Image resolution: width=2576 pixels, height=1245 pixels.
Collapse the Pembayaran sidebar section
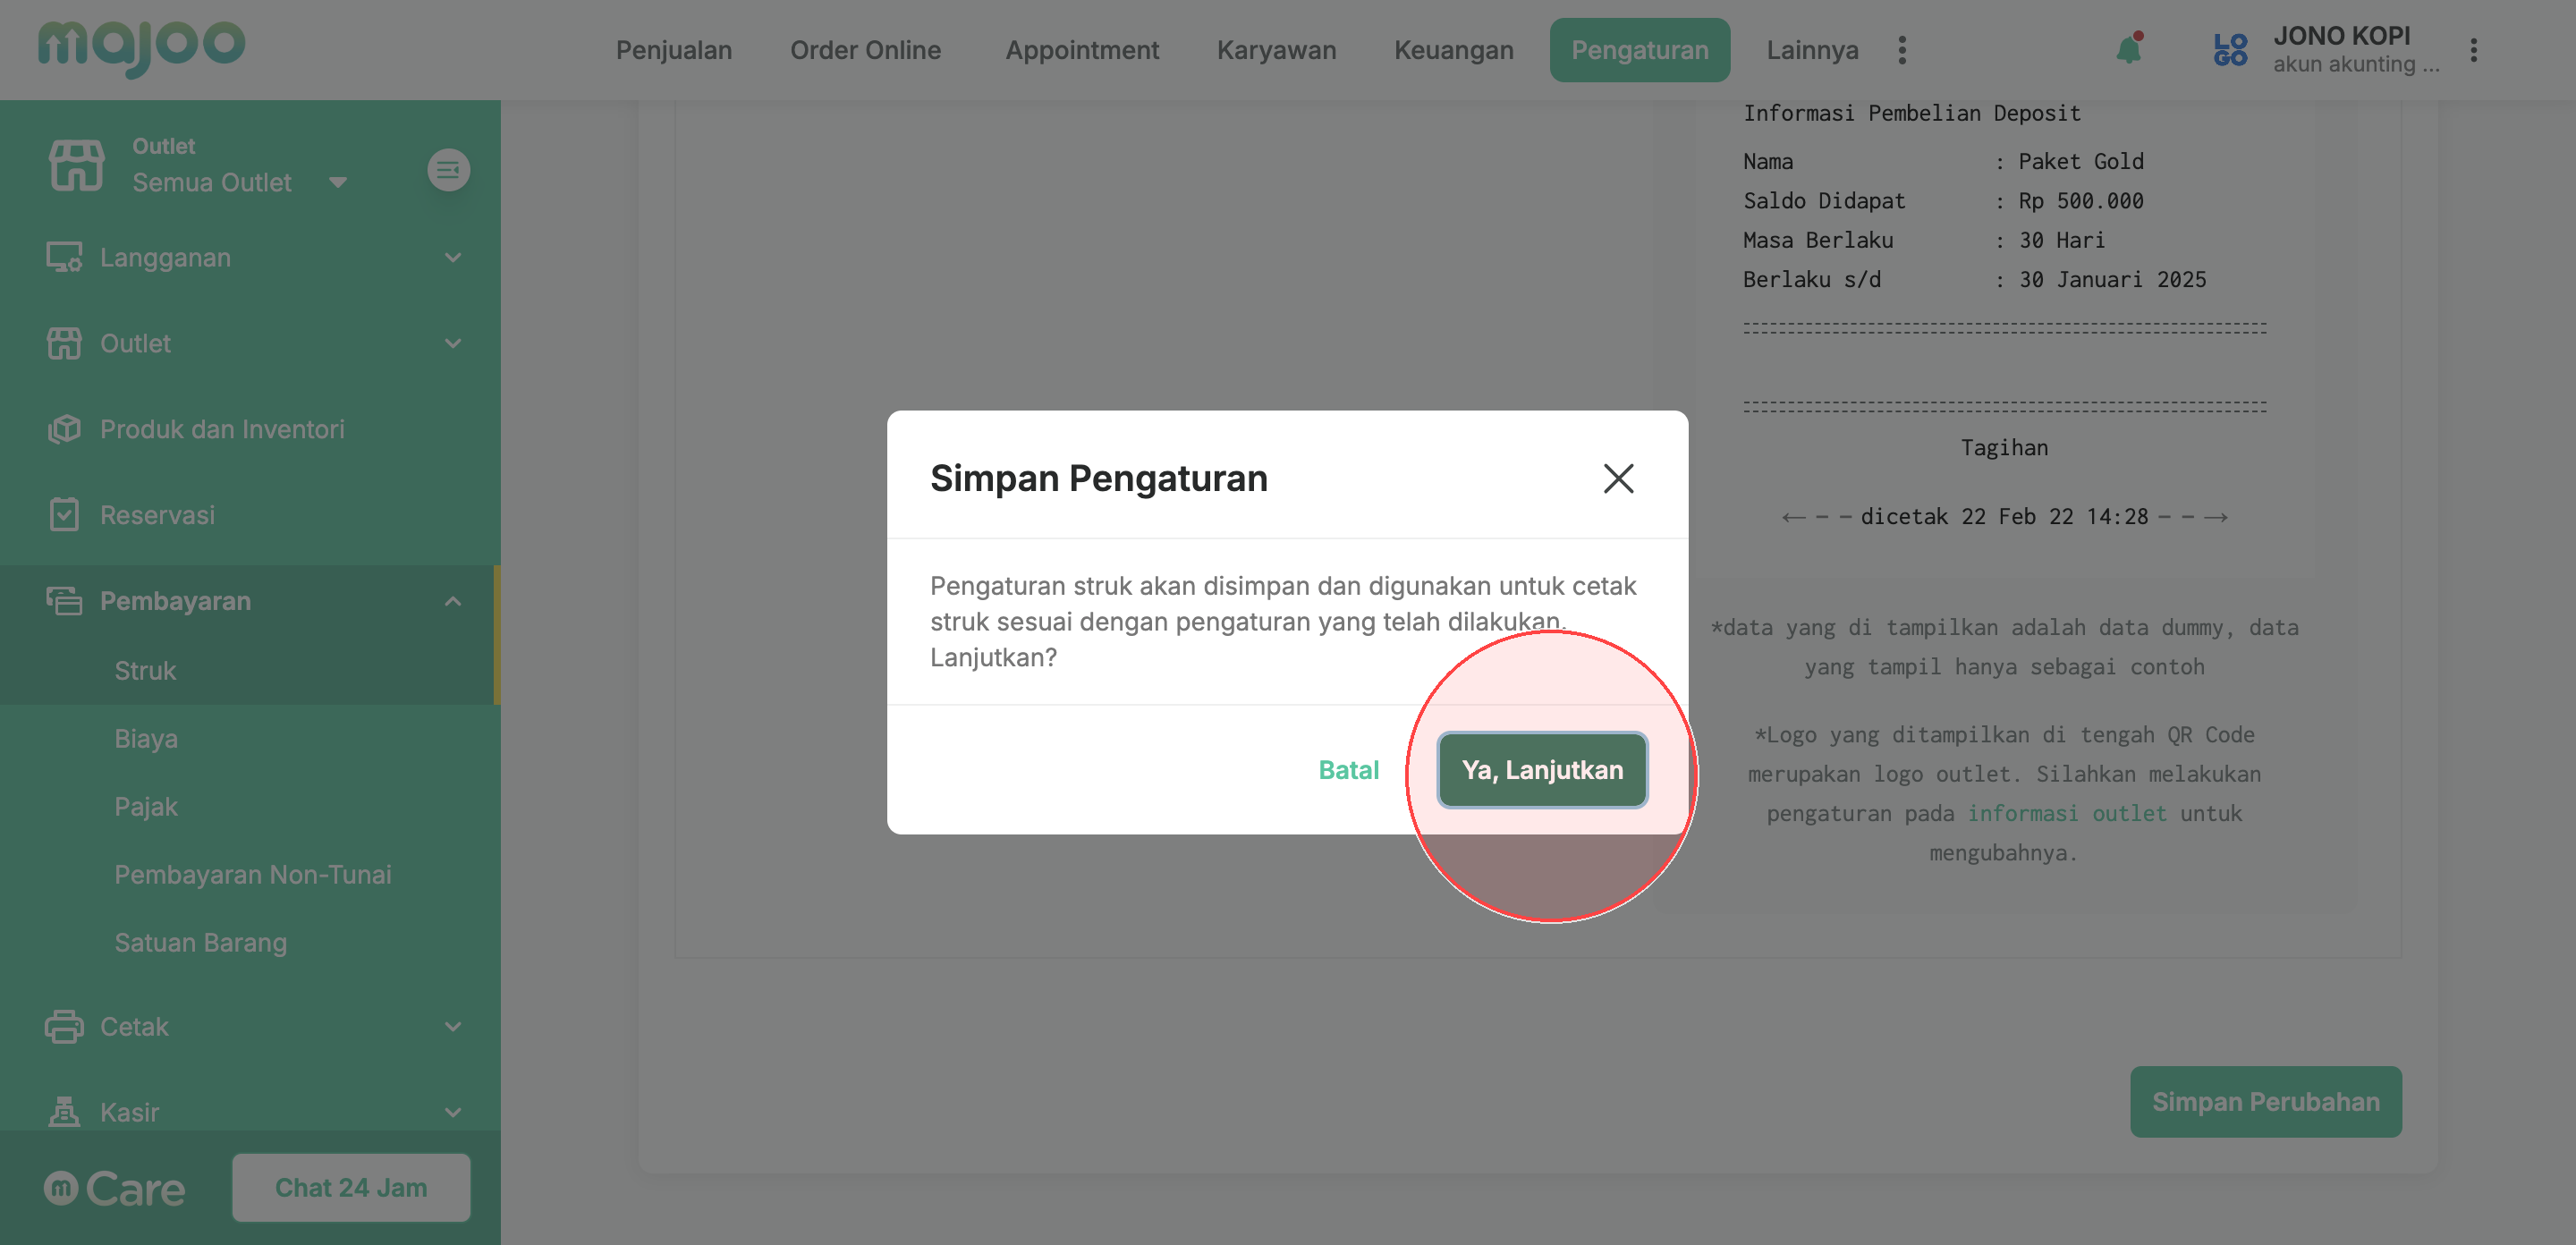pyautogui.click(x=453, y=601)
